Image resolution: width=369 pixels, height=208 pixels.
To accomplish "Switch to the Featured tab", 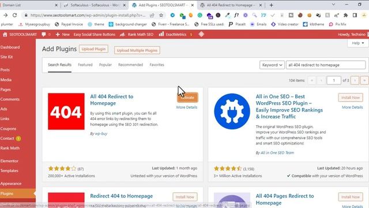I will 85,65.
